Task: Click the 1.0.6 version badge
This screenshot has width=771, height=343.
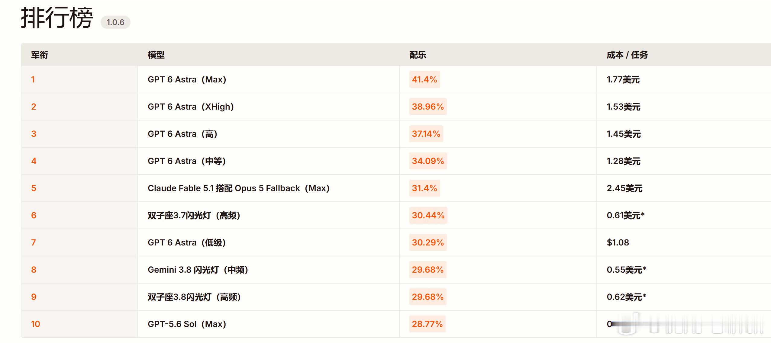Action: pos(115,22)
